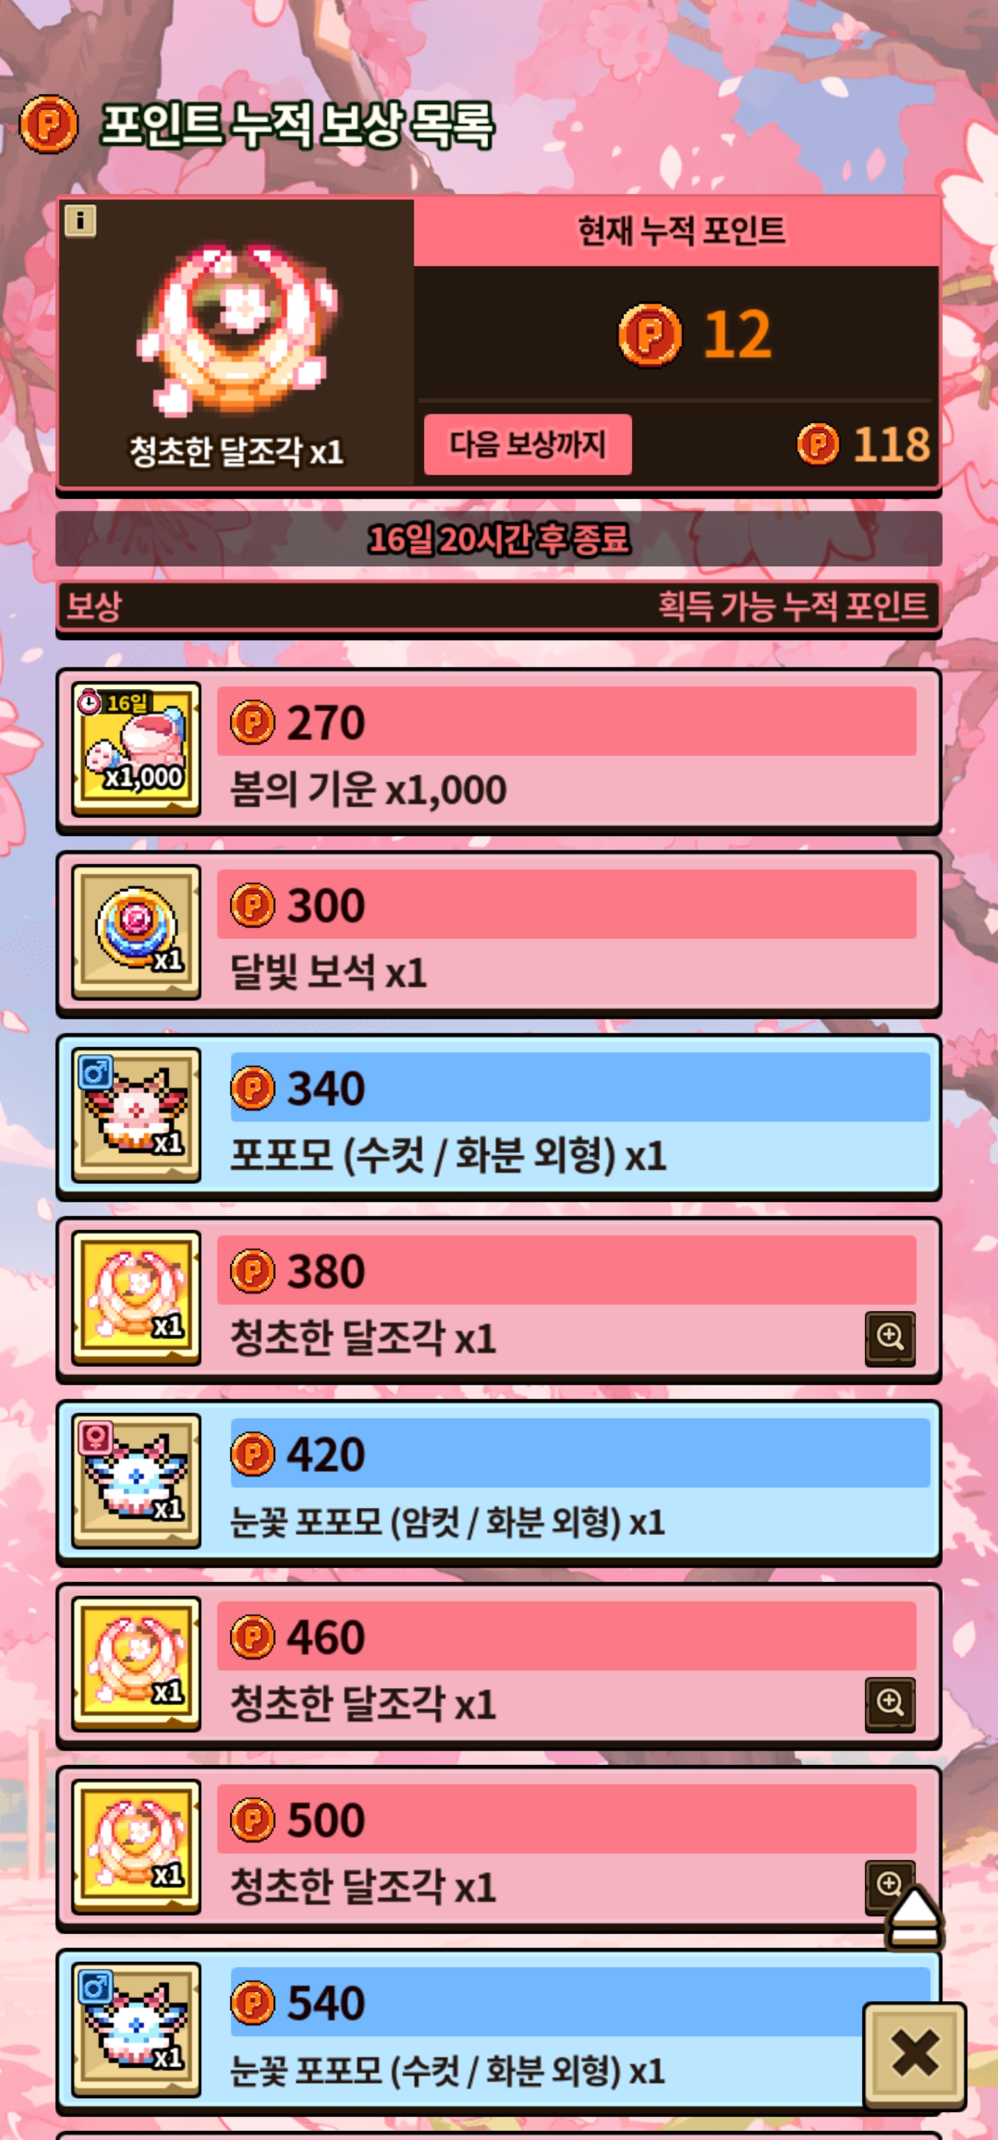Click the male 눈꽃 포포모 icon at 540
This screenshot has height=2140, width=998.
pos(137,2028)
